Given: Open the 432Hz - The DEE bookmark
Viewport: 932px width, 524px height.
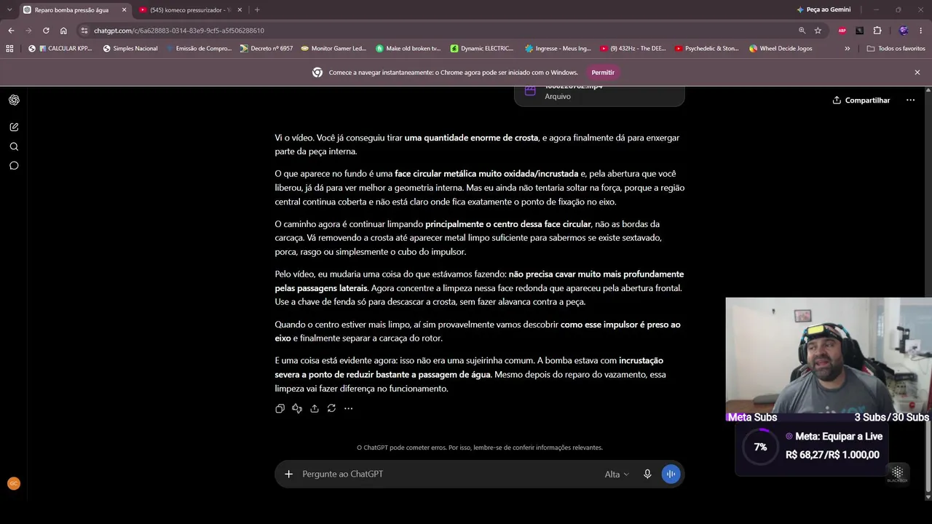Looking at the screenshot, I should pos(633,49).
